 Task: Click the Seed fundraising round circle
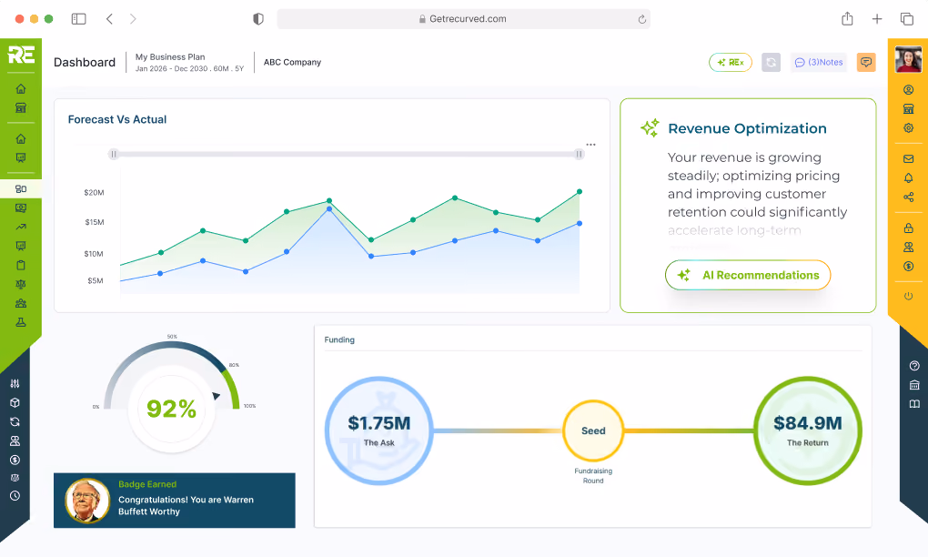click(593, 430)
